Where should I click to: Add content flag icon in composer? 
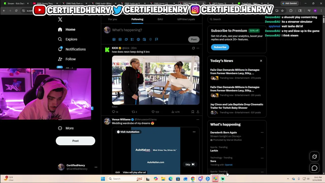coord(157,39)
